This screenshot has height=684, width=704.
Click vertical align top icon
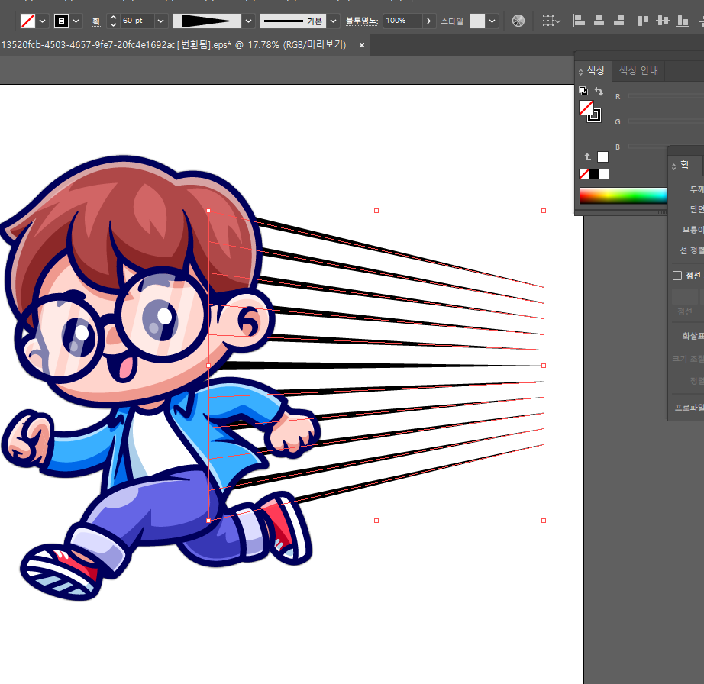(643, 21)
